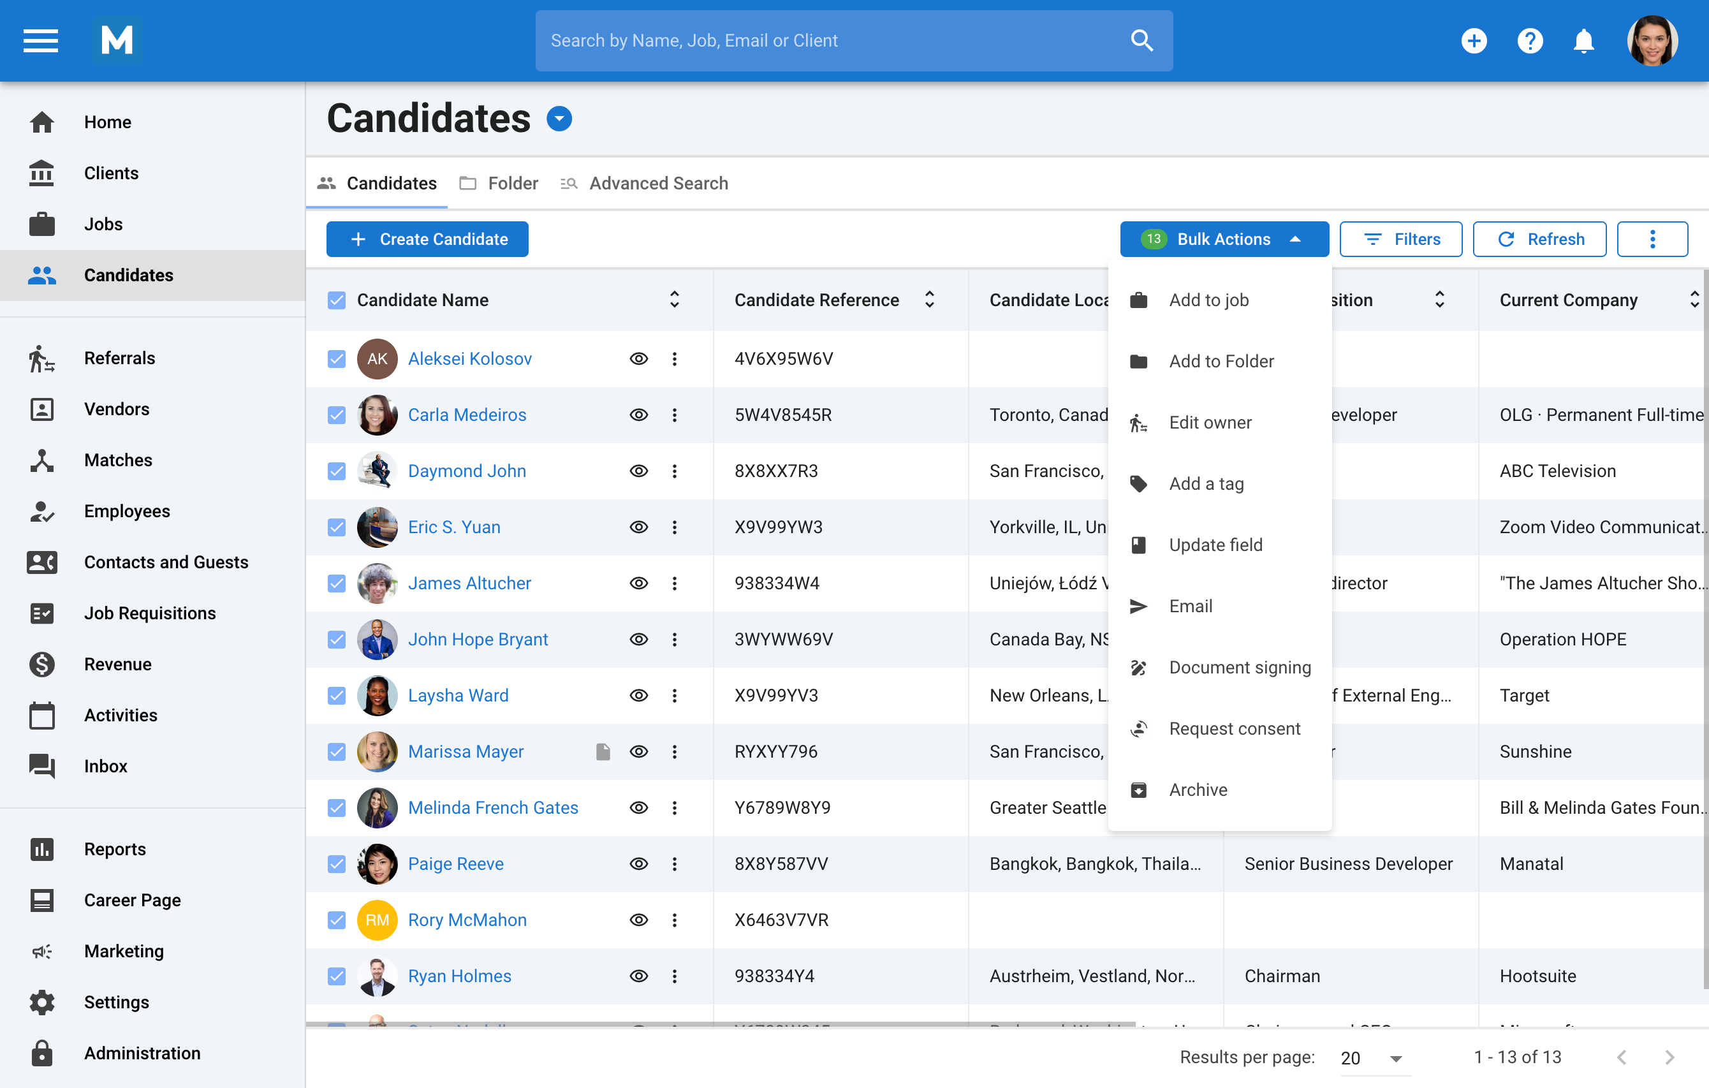Expand the Candidates title dropdown arrow
This screenshot has width=1709, height=1088.
(559, 119)
